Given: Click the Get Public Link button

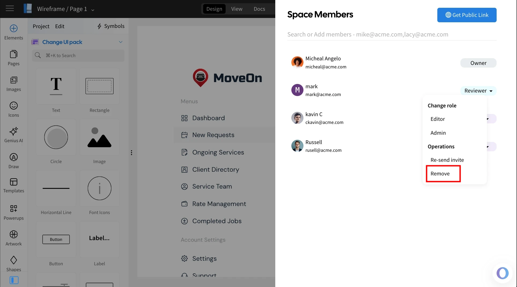Looking at the screenshot, I should 467,15.
